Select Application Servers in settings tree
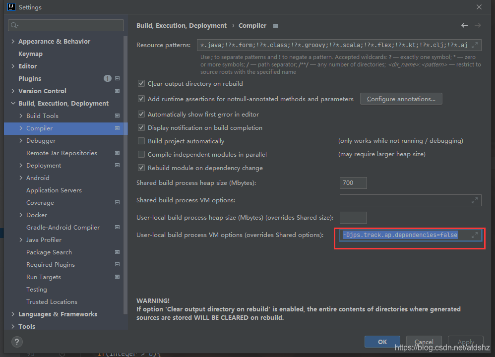The width and height of the screenshot is (495, 357). [x=54, y=190]
